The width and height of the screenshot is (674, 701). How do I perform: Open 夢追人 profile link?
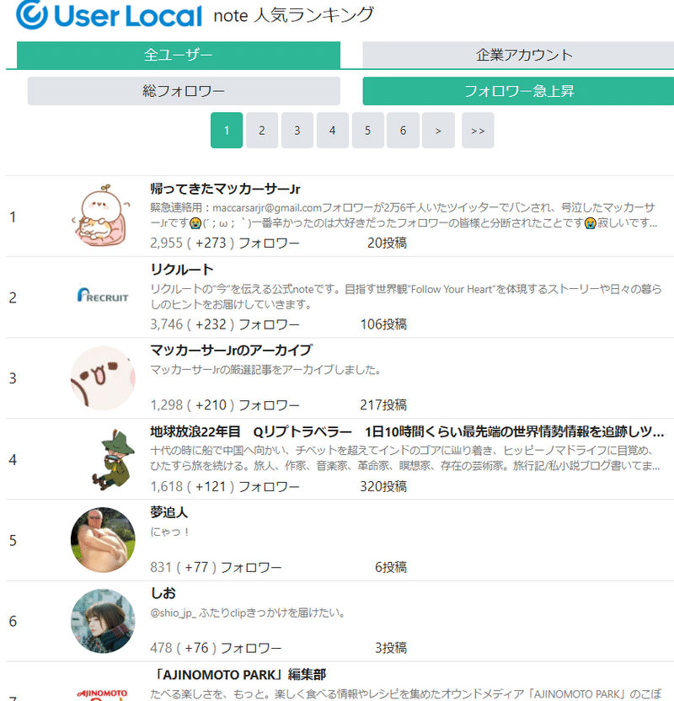(x=169, y=512)
